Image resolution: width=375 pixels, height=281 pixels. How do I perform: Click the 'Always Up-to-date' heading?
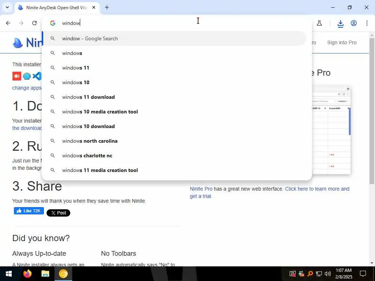[x=39, y=254]
